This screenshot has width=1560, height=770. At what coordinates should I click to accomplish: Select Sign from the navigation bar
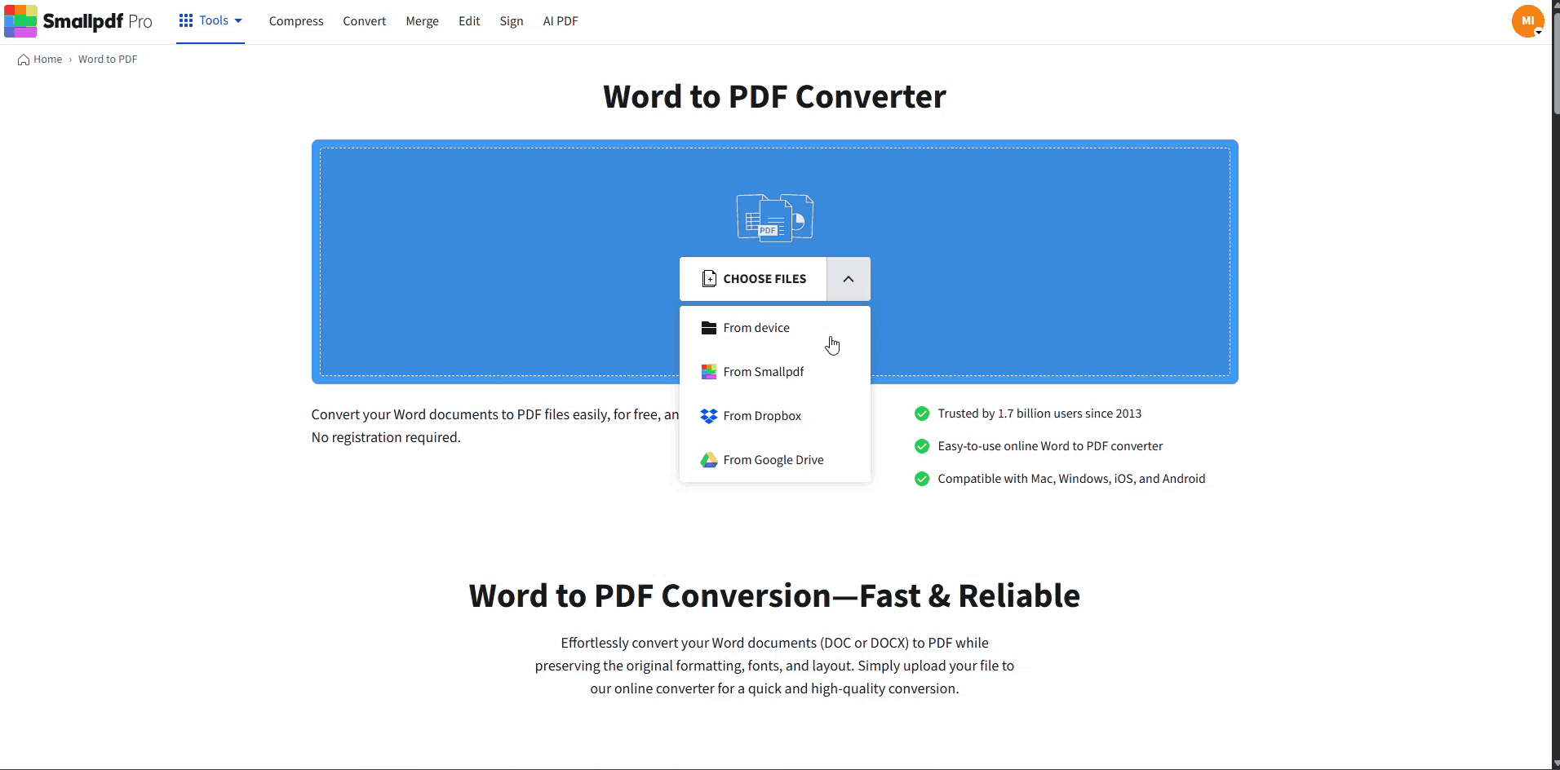[512, 20]
